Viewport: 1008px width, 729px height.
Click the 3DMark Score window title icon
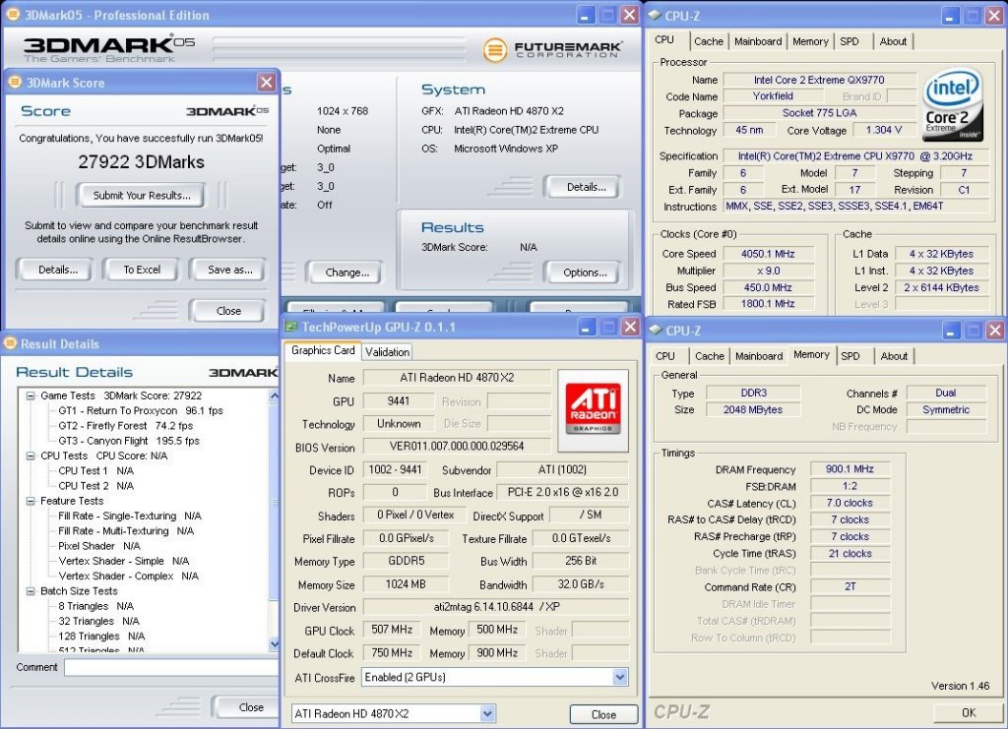coord(15,82)
